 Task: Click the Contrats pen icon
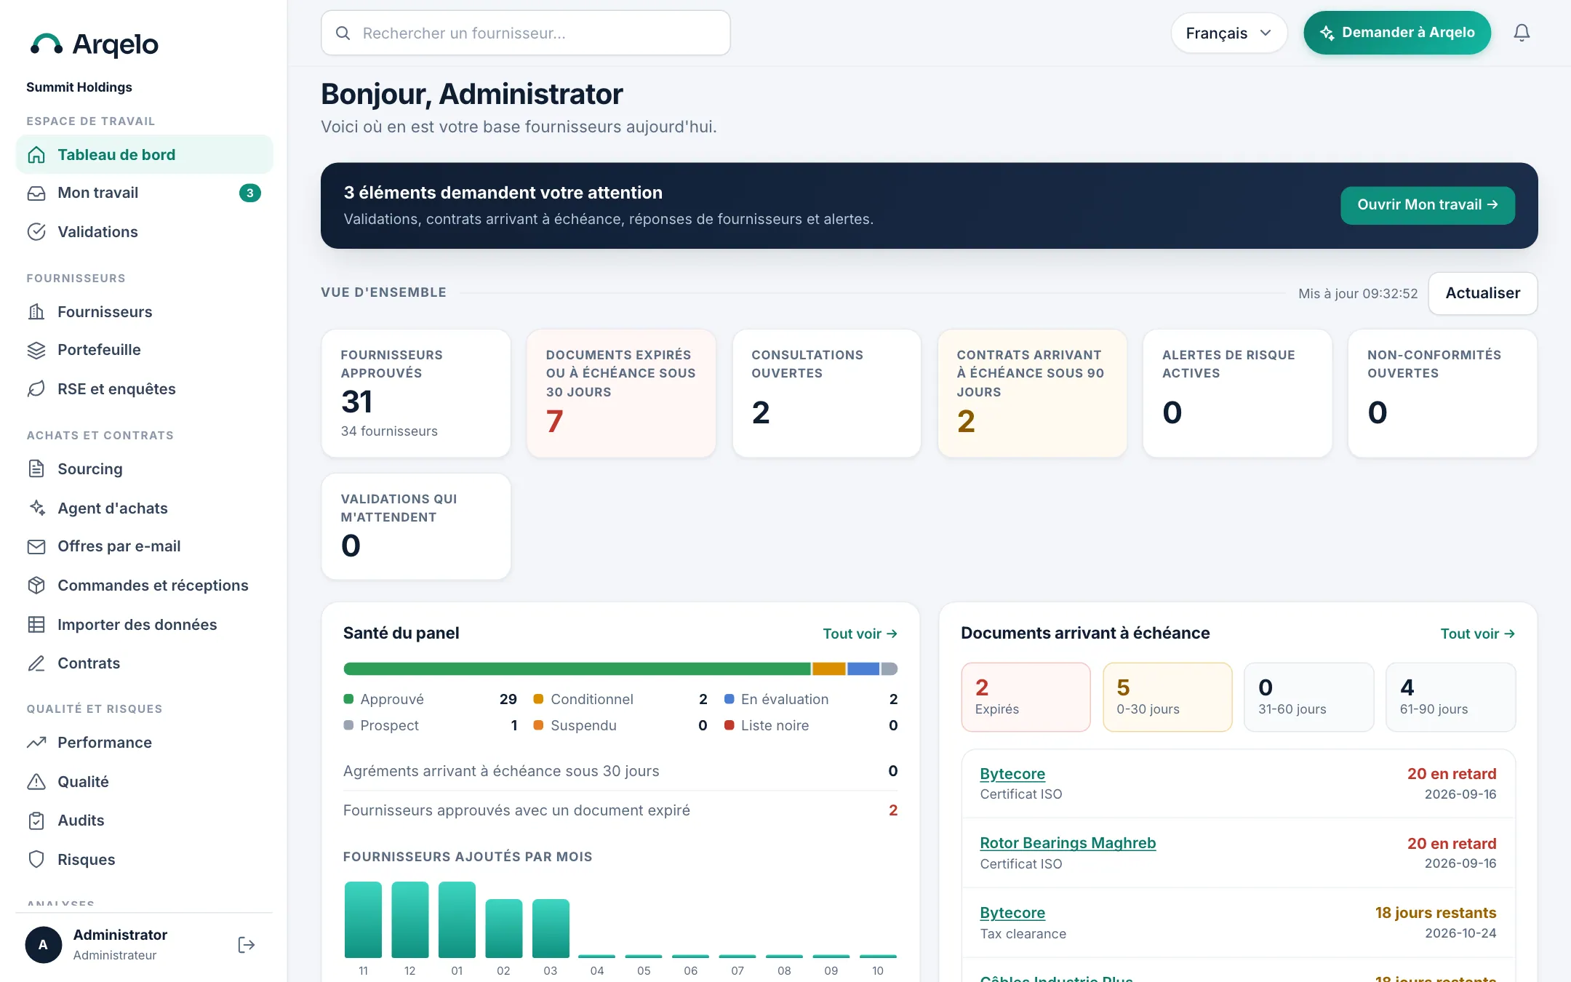[x=36, y=663]
